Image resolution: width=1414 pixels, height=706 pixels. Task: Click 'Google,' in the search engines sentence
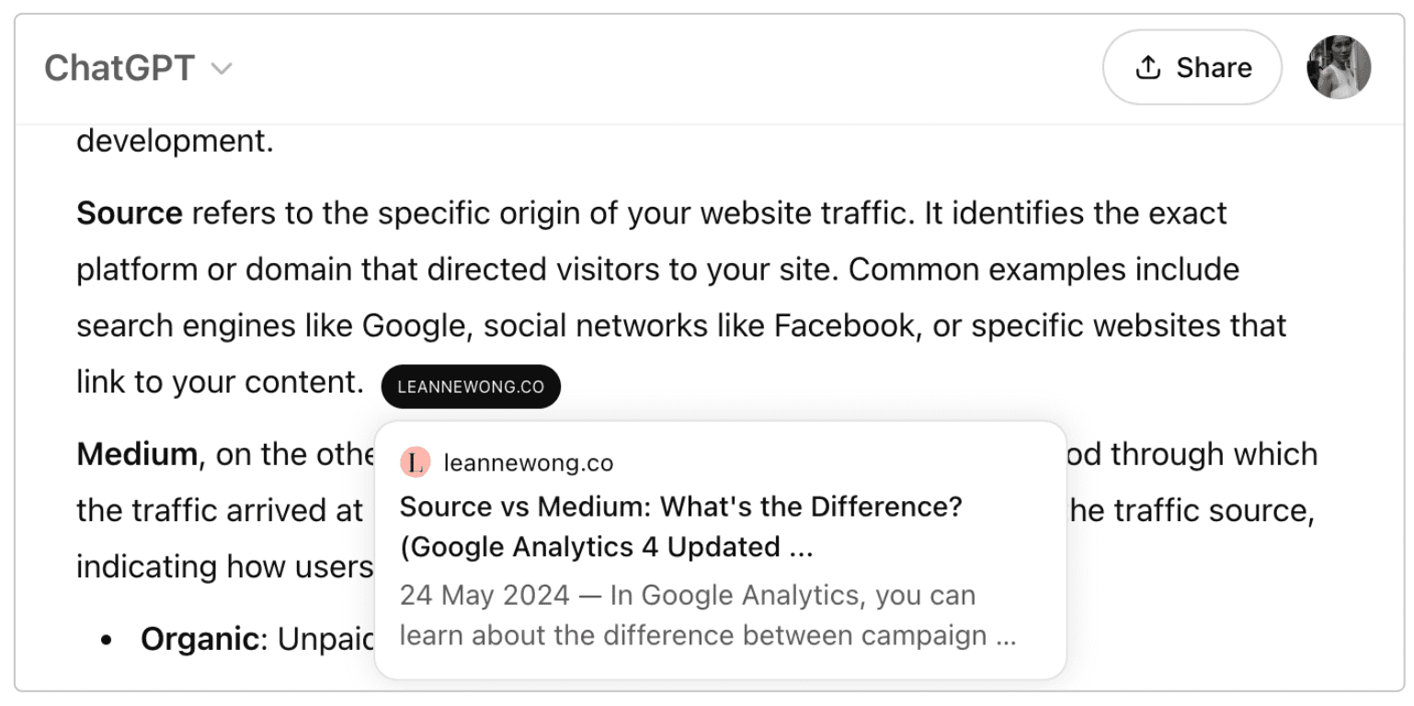(x=417, y=325)
